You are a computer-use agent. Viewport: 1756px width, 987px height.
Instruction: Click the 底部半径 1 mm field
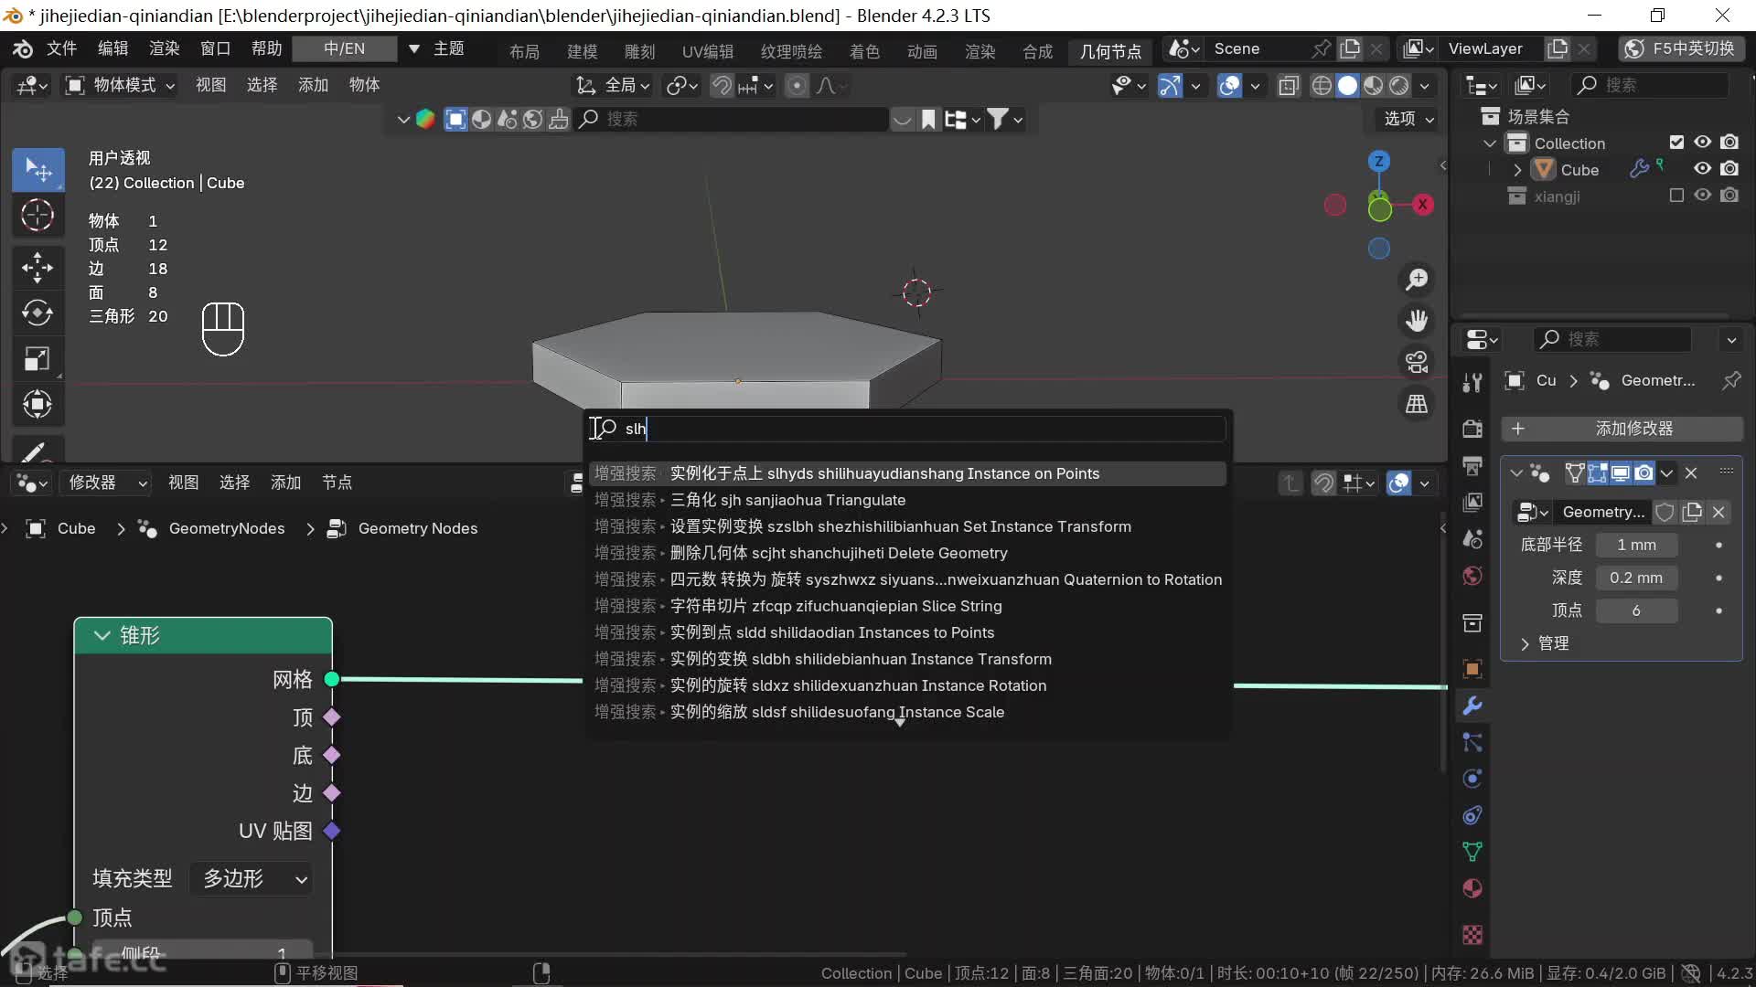(x=1636, y=545)
